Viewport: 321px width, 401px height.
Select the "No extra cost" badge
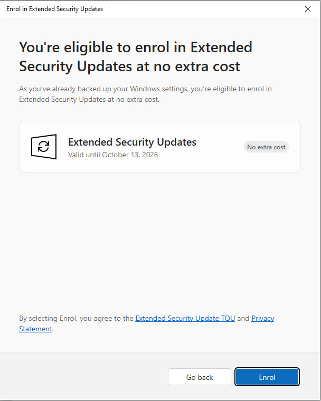(x=266, y=147)
